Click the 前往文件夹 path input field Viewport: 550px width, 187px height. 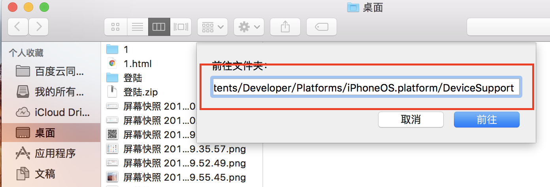366,88
